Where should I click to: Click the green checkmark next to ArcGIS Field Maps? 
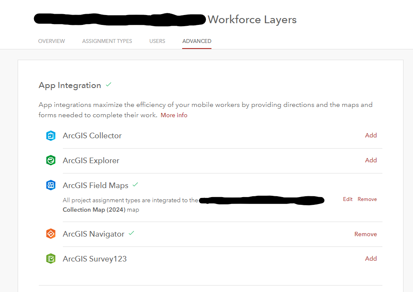[x=135, y=185]
